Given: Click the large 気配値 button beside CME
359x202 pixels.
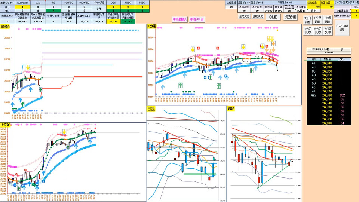Looking at the screenshot, I should pos(290,17).
